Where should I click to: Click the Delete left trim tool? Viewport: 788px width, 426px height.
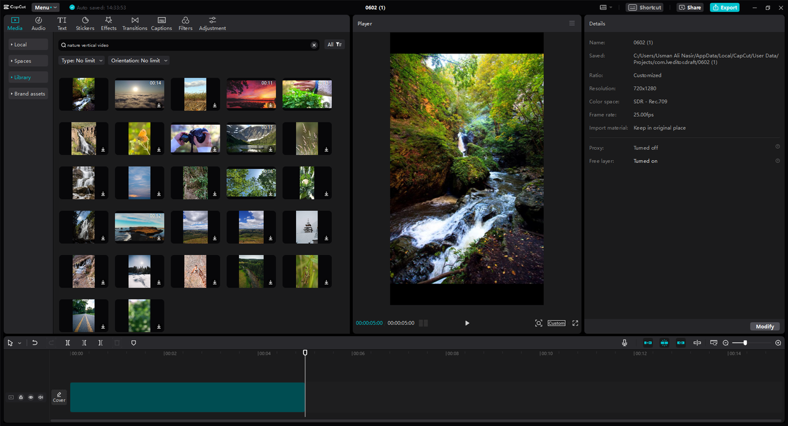[84, 343]
